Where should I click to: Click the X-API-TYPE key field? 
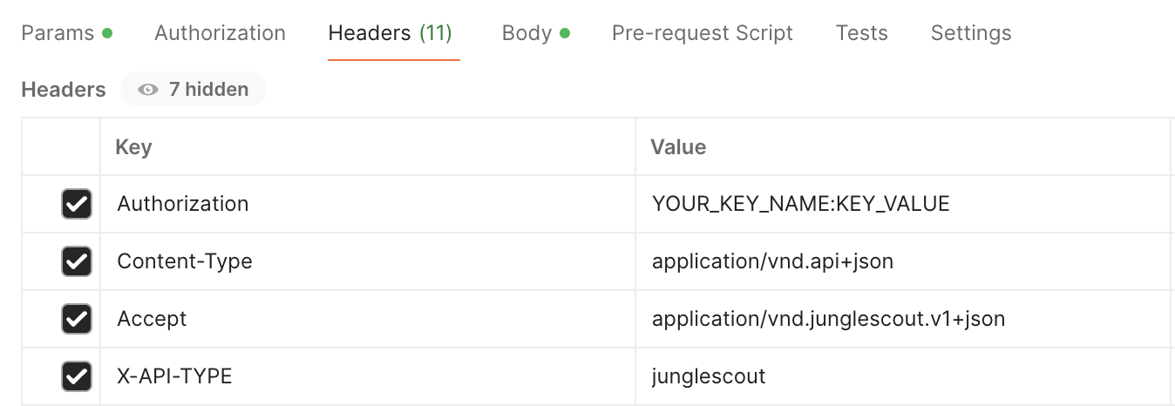point(368,376)
